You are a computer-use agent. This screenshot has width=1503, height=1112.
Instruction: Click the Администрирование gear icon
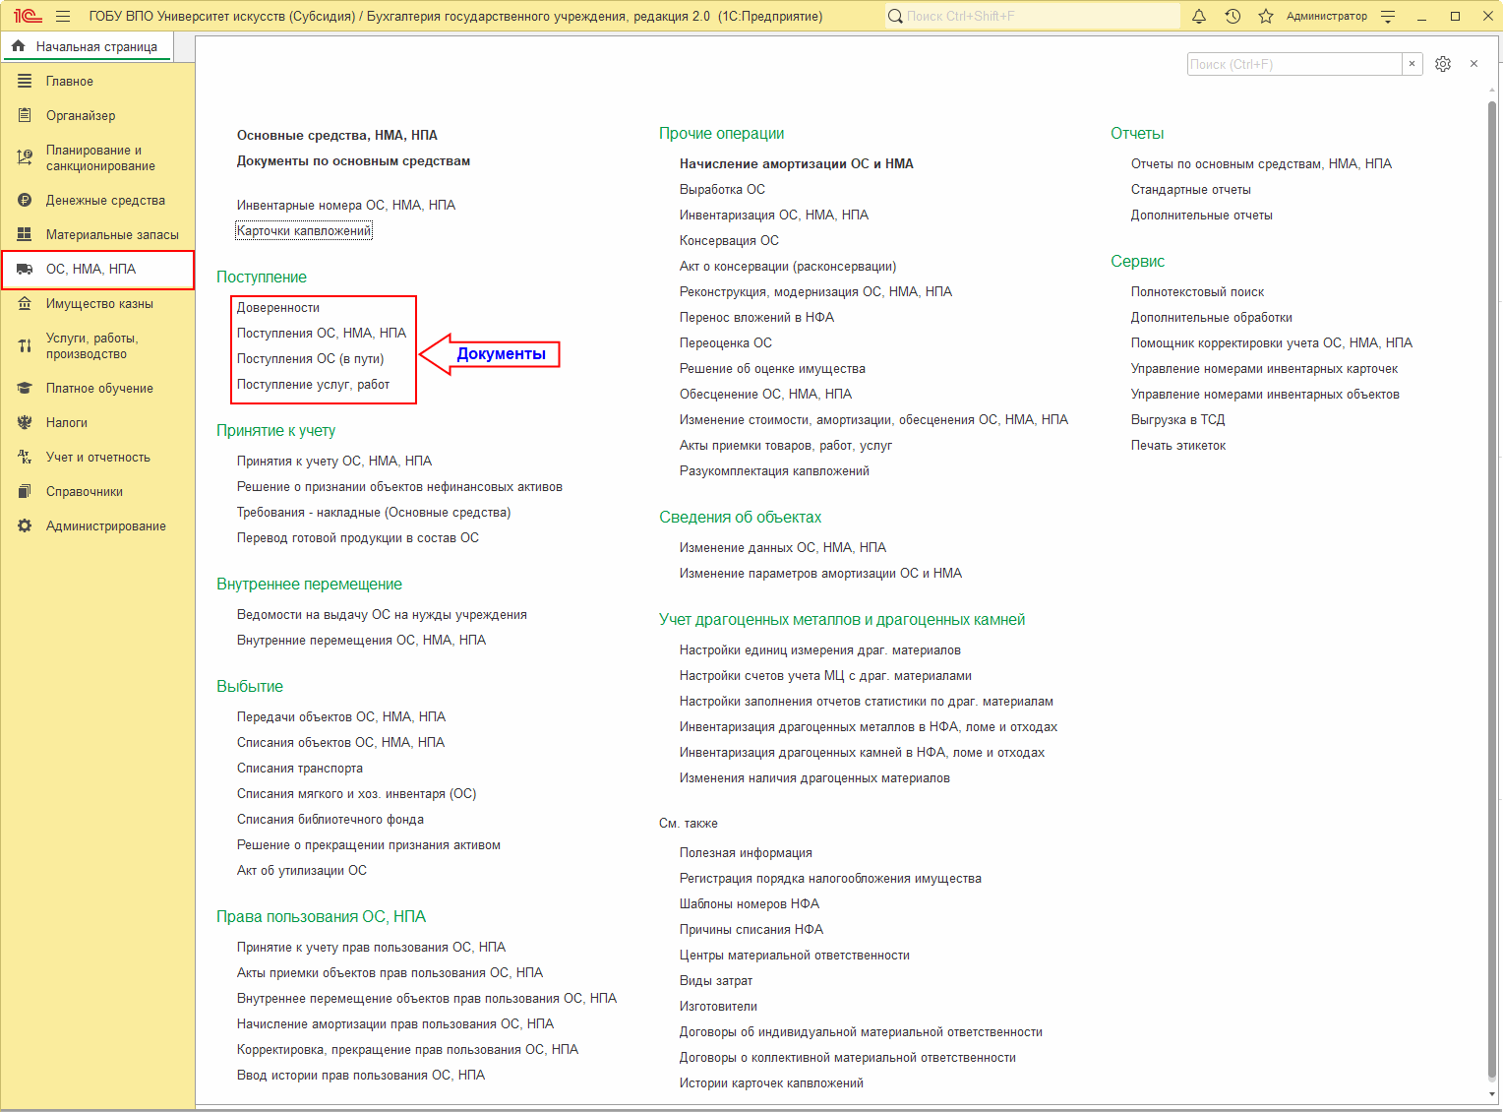(25, 525)
